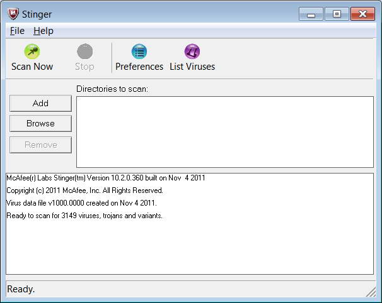Minimize the Stinger window
382x303 pixels.
coord(311,14)
